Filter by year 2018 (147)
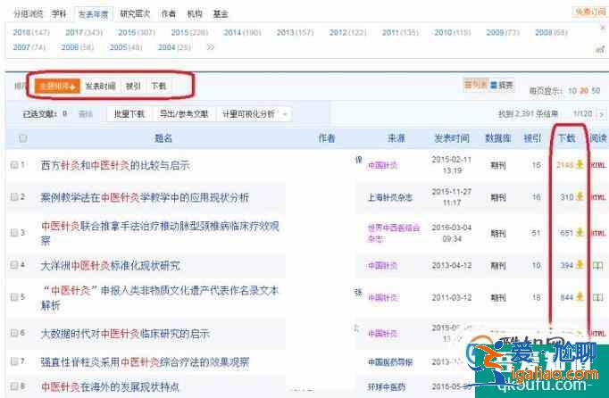The height and width of the screenshot is (398, 609). [31, 32]
